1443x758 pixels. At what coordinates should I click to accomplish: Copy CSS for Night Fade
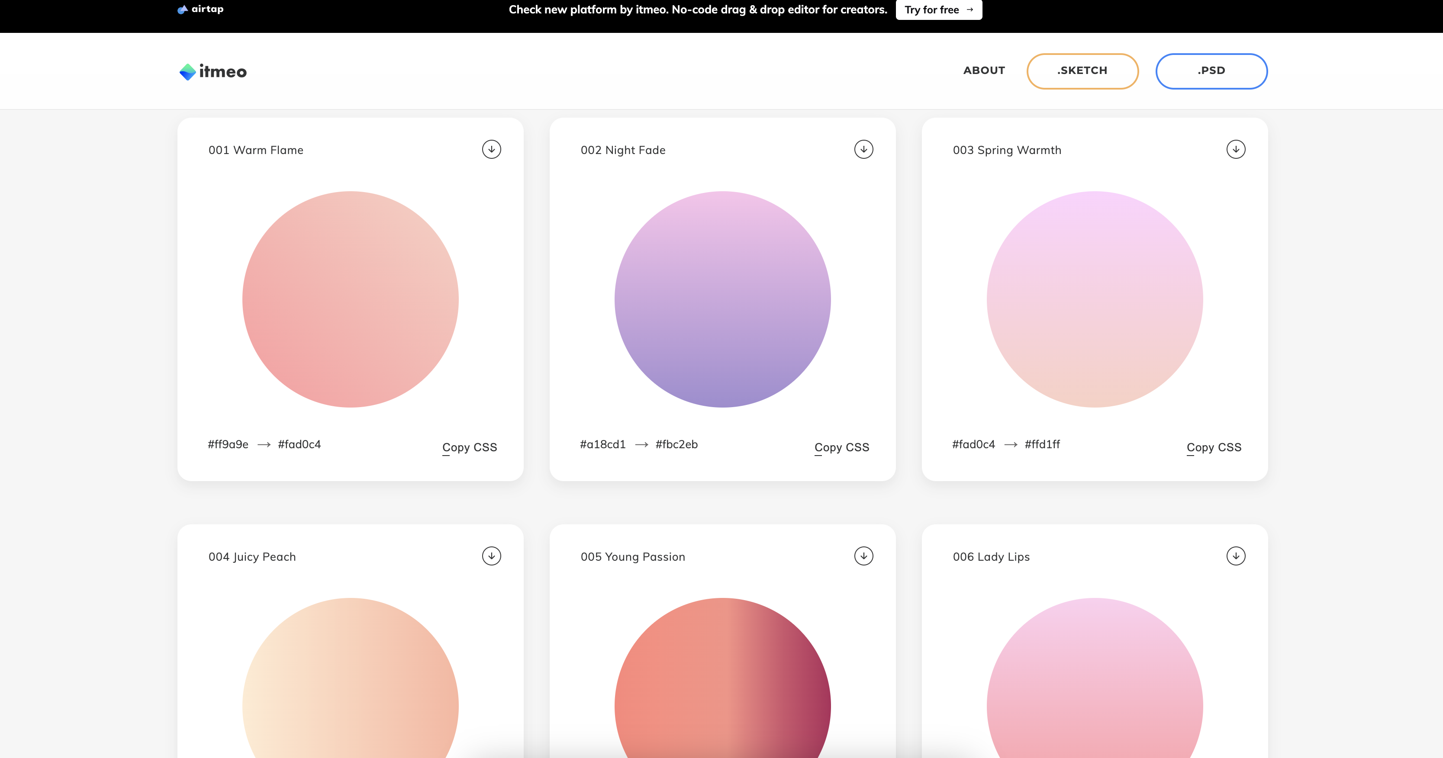841,447
